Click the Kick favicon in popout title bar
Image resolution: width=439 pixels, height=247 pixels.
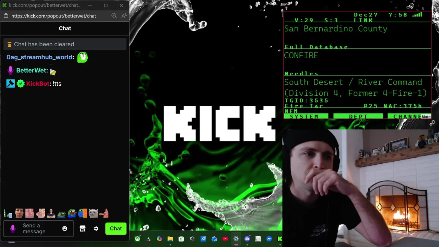tap(4, 5)
